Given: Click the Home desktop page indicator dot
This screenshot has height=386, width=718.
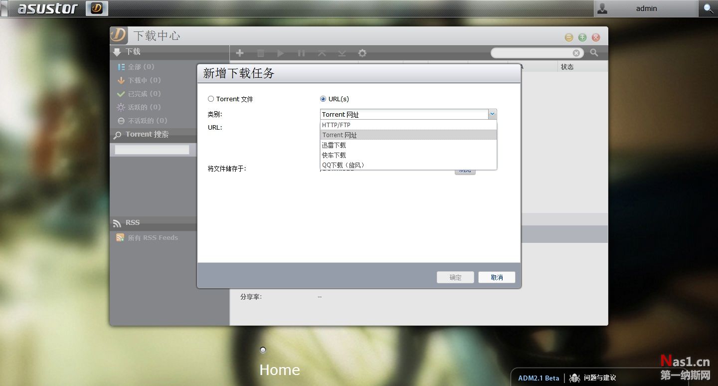Looking at the screenshot, I should (263, 350).
